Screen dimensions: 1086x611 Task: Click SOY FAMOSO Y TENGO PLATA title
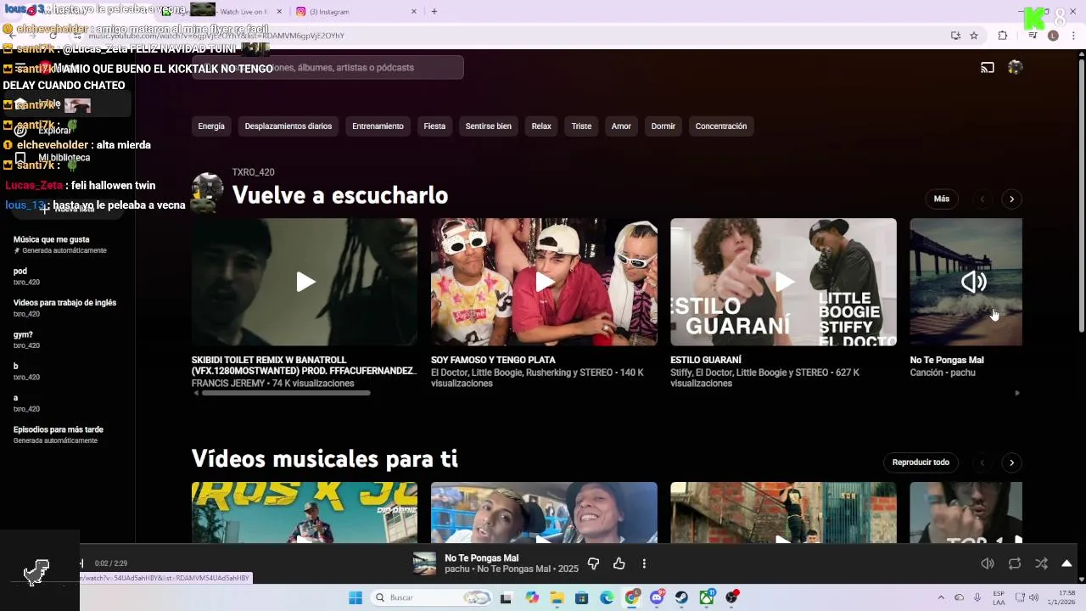click(493, 360)
